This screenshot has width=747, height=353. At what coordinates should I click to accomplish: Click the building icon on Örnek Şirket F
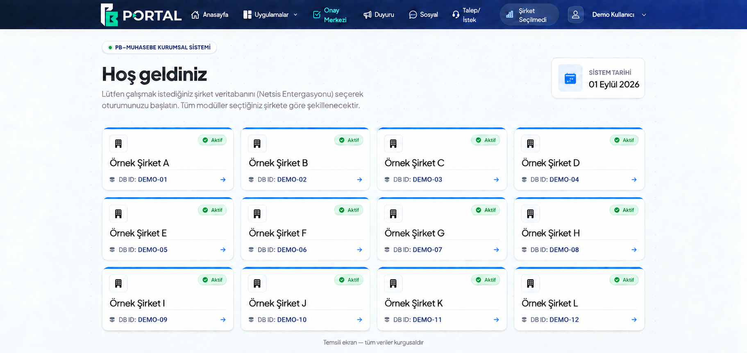pyautogui.click(x=257, y=214)
